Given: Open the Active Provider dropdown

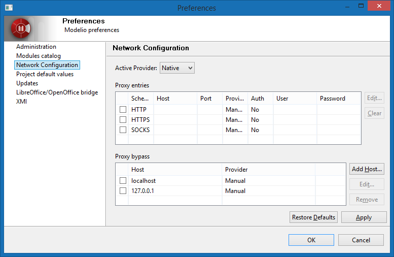Looking at the screenshot, I should pos(177,68).
